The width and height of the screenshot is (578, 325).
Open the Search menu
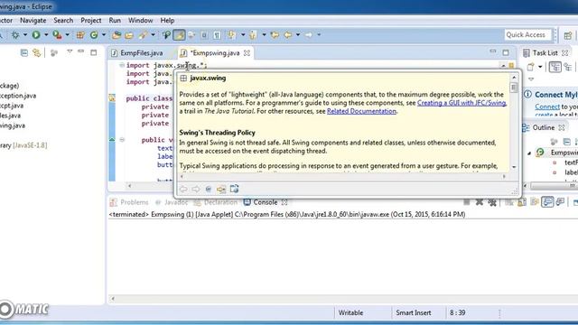63,21
